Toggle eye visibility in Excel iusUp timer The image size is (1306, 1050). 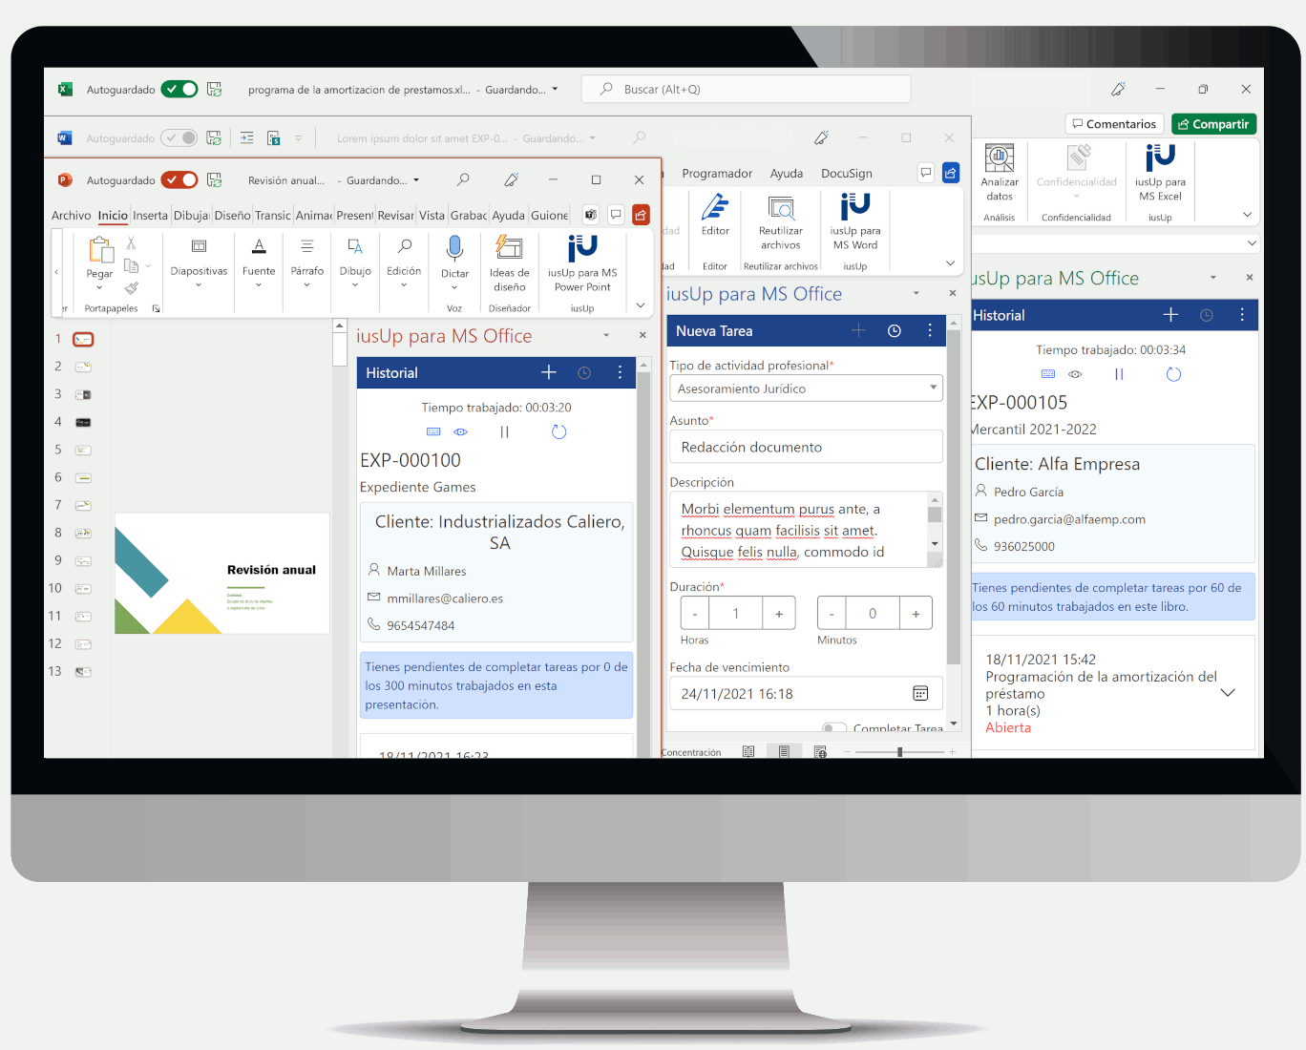coord(1075,374)
